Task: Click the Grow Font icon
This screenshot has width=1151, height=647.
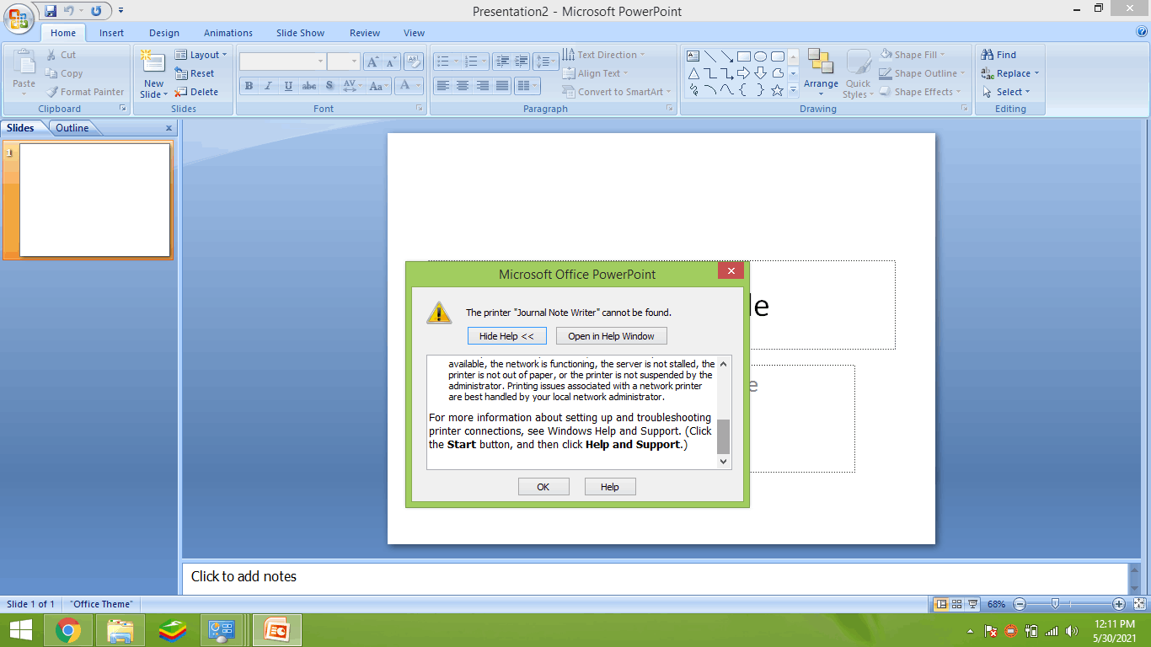Action: point(372,61)
